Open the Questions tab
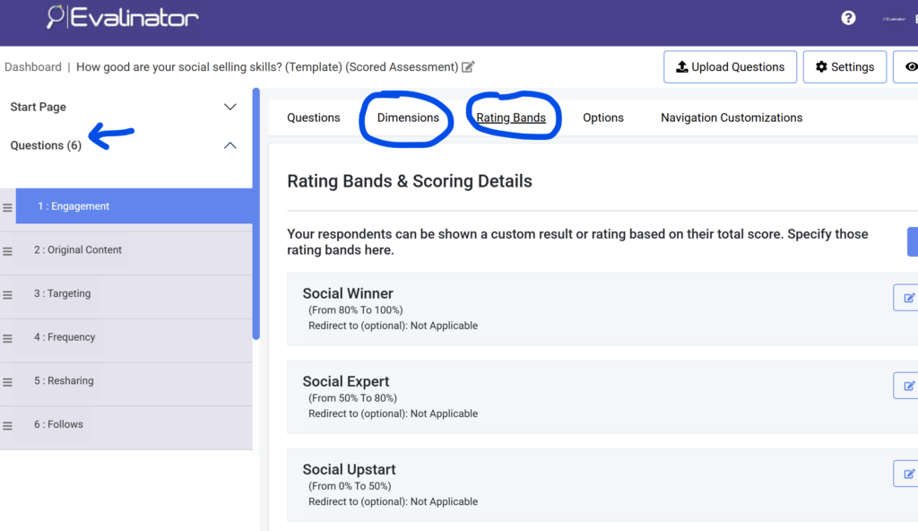918x531 pixels. click(313, 118)
